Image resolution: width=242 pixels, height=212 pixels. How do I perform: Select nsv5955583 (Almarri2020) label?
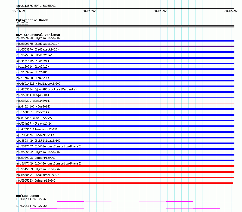(36, 181)
